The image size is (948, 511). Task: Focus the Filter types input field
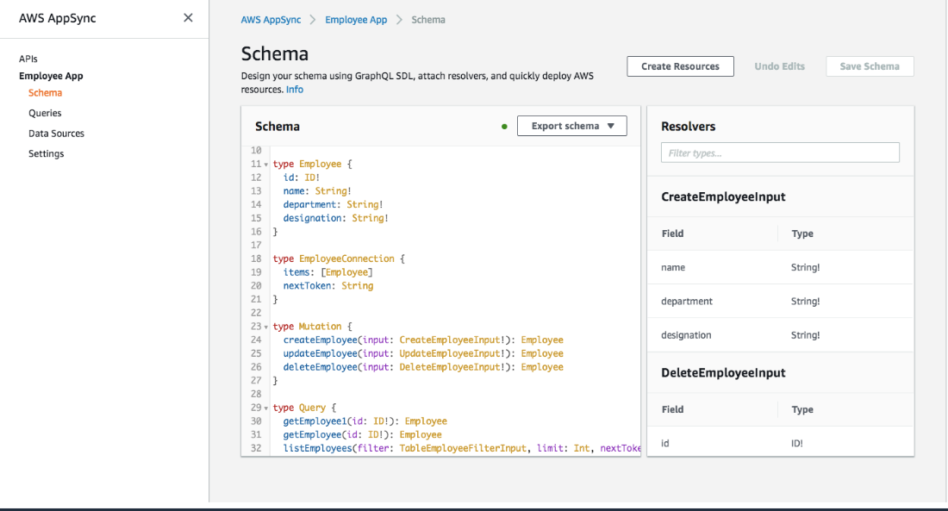point(780,153)
